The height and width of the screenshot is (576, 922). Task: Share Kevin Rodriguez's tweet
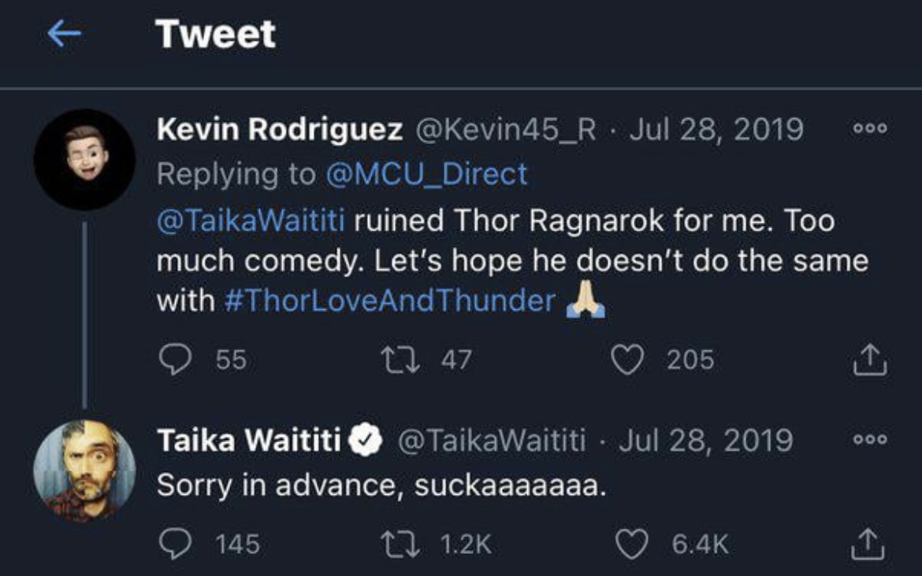click(x=870, y=361)
